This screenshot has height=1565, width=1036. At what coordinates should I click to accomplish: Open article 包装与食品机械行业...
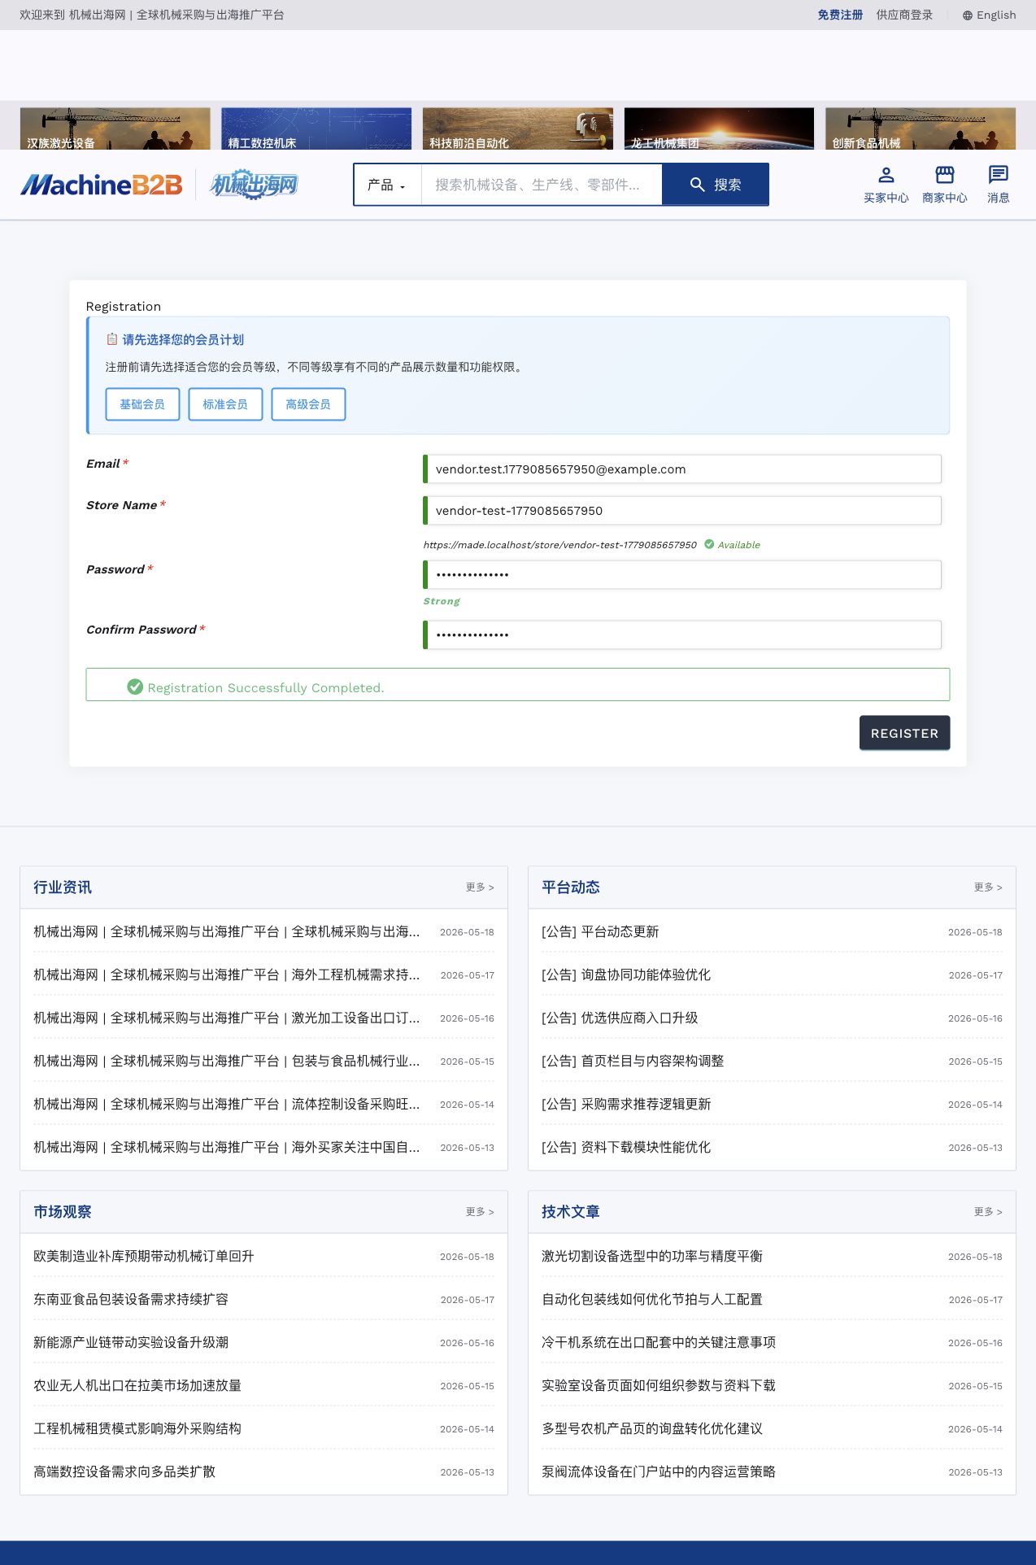pyautogui.click(x=227, y=1061)
